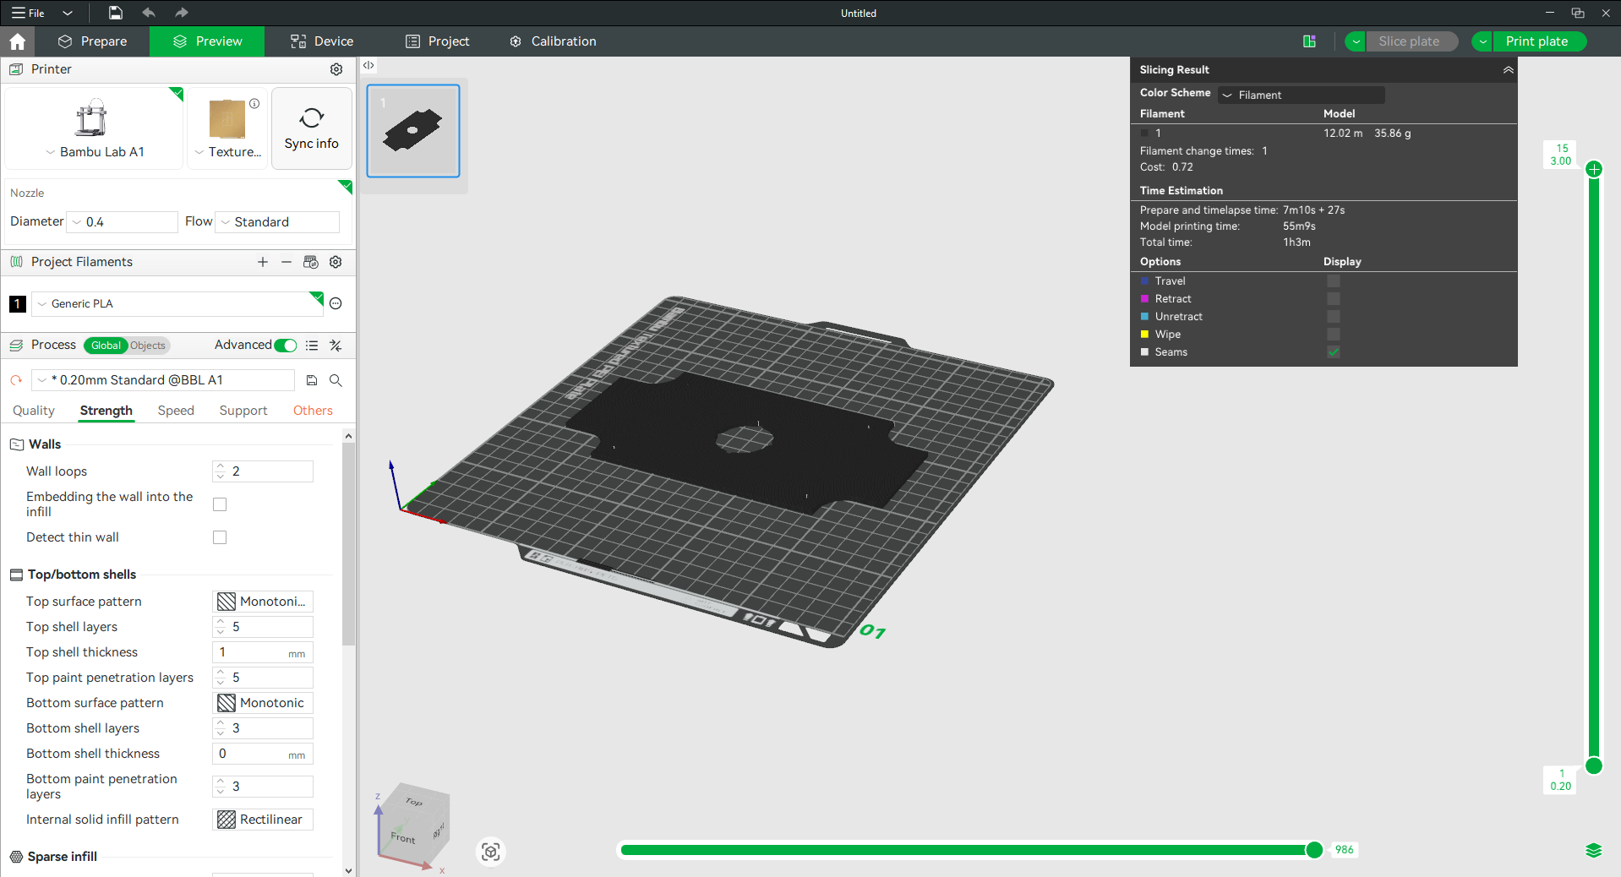Image resolution: width=1621 pixels, height=877 pixels.
Task: Open the Quality settings tab
Action: [34, 411]
